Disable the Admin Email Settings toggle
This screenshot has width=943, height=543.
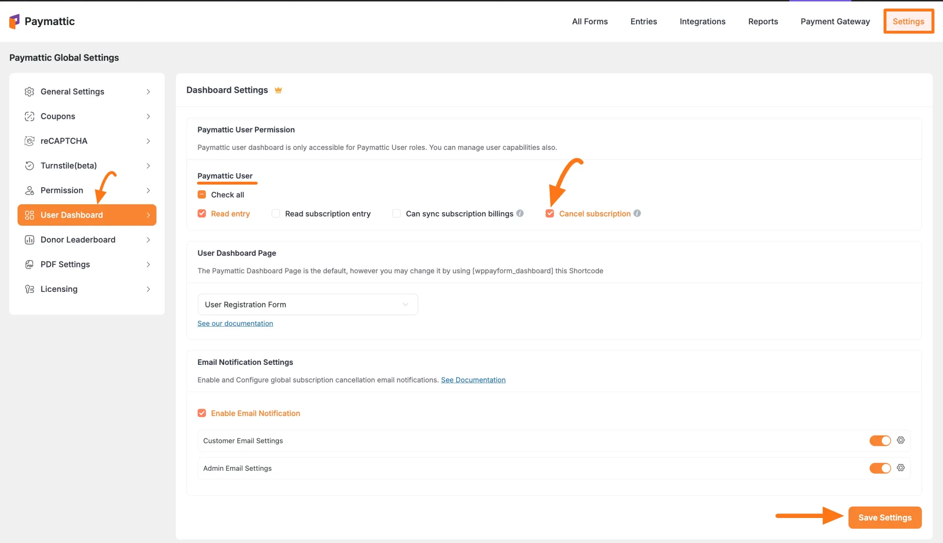880,468
